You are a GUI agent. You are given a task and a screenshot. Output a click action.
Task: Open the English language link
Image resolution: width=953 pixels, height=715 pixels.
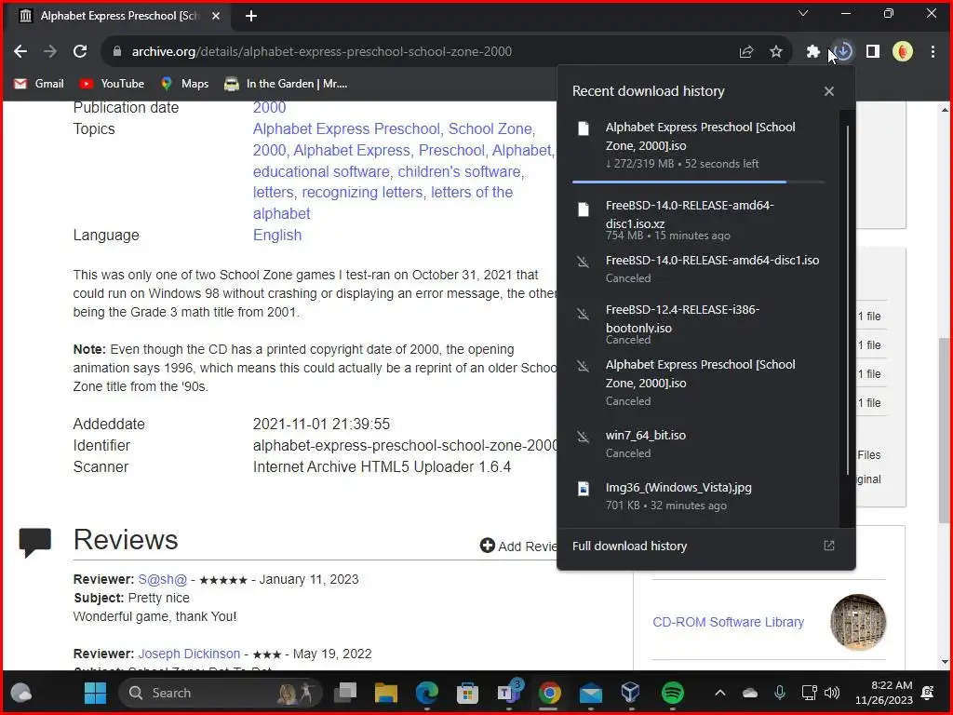277,236
